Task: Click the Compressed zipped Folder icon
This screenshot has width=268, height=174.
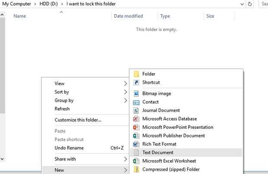Action: pos(136,170)
